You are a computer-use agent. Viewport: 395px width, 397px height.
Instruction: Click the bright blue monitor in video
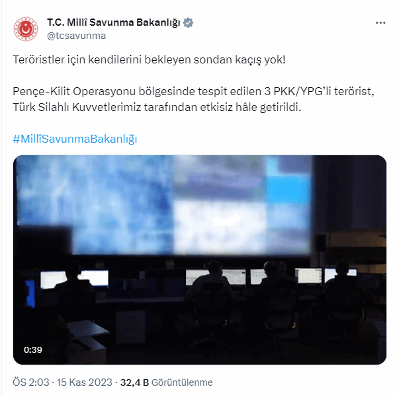[x=30, y=293]
